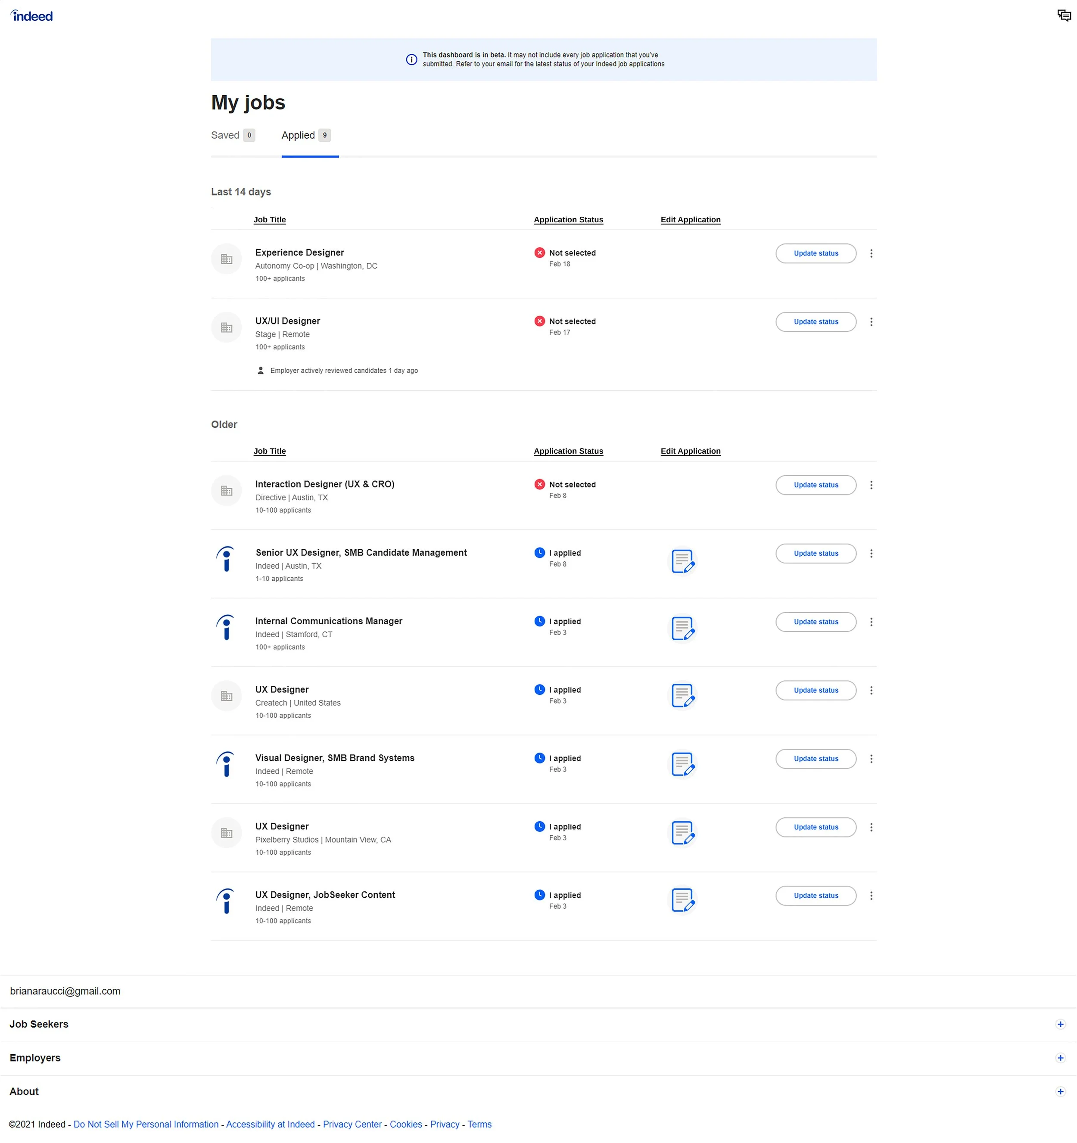Edit application for Senior UX Designer
Screen dimensions: 1077x1143
pos(683,561)
